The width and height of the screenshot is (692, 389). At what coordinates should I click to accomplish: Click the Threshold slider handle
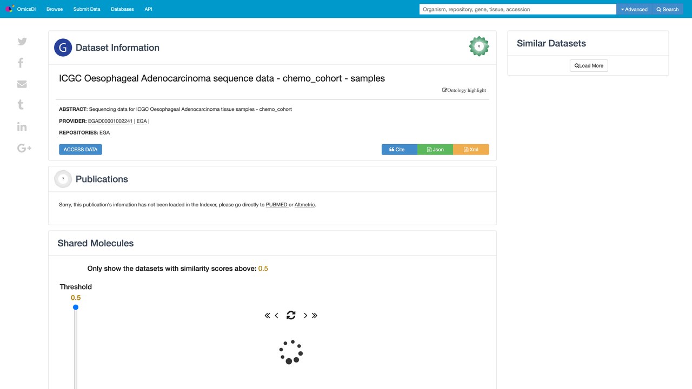point(76,307)
